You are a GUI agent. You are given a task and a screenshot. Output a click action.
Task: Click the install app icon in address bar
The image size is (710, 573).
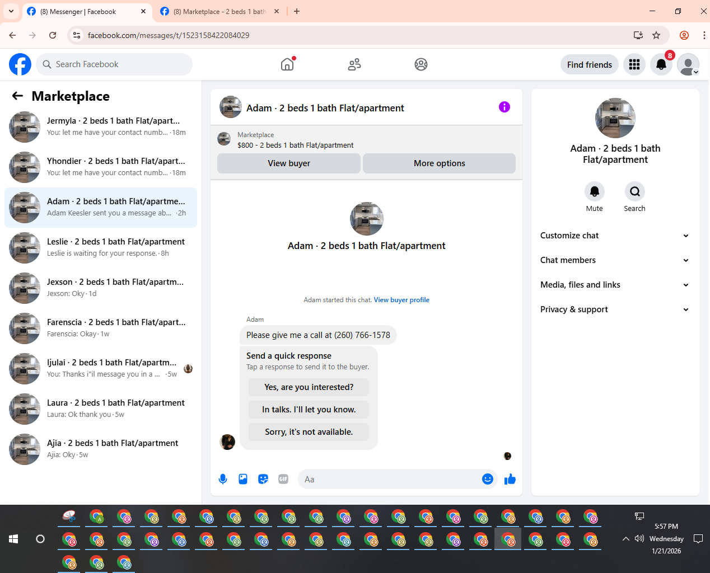click(638, 35)
